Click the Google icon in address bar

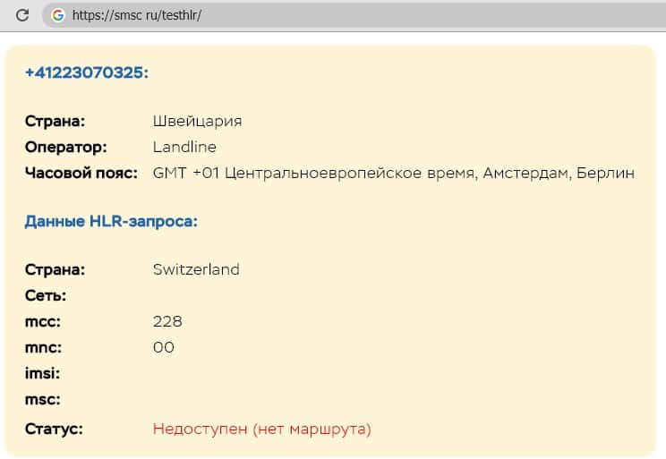click(x=58, y=15)
